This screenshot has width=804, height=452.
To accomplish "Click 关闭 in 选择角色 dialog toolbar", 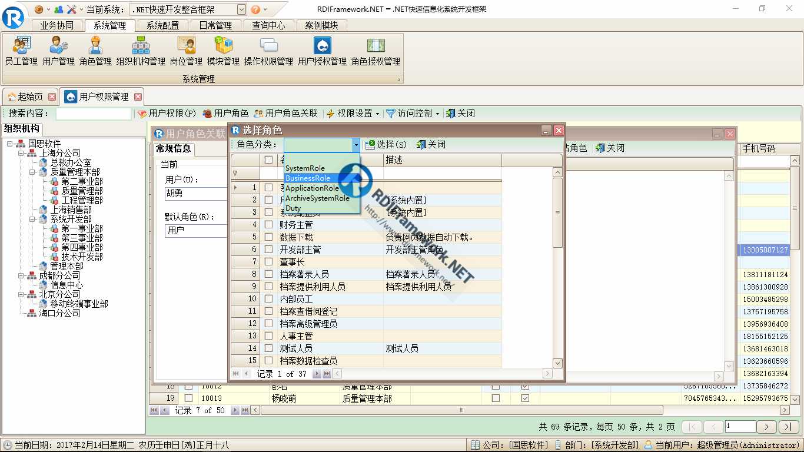I will coord(430,144).
